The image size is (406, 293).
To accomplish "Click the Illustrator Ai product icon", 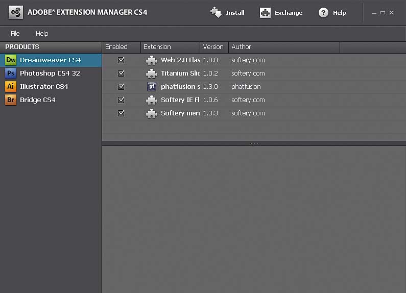I will point(11,86).
